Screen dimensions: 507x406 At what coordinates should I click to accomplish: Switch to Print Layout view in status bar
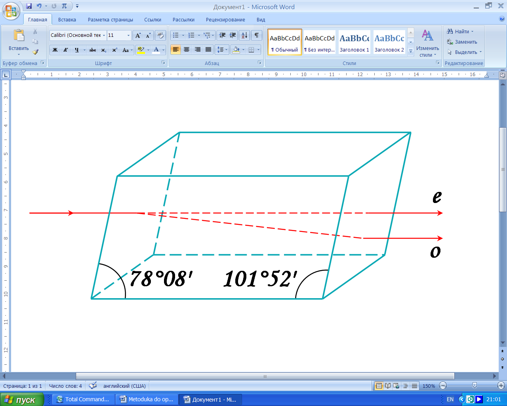pyautogui.click(x=379, y=386)
